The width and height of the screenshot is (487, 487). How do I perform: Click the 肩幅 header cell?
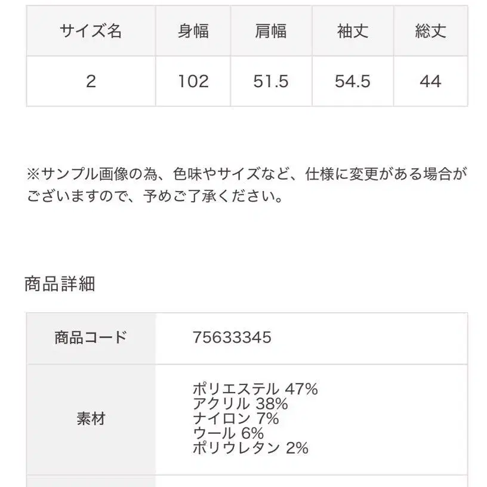270,32
